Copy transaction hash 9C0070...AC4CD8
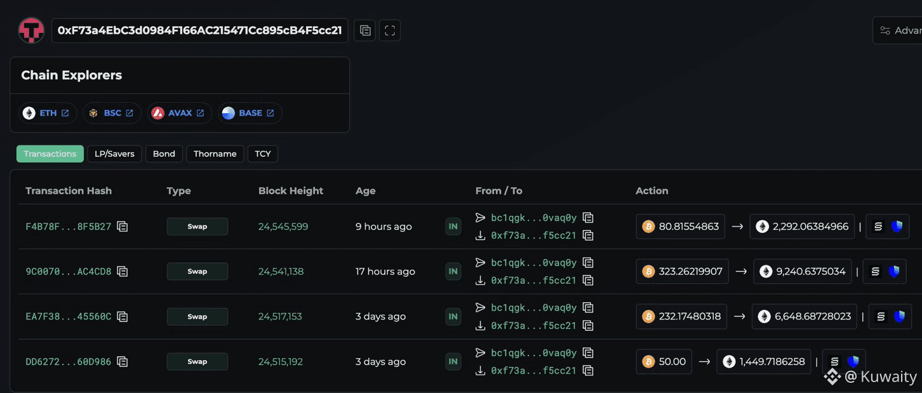Image resolution: width=922 pixels, height=393 pixels. 123,272
